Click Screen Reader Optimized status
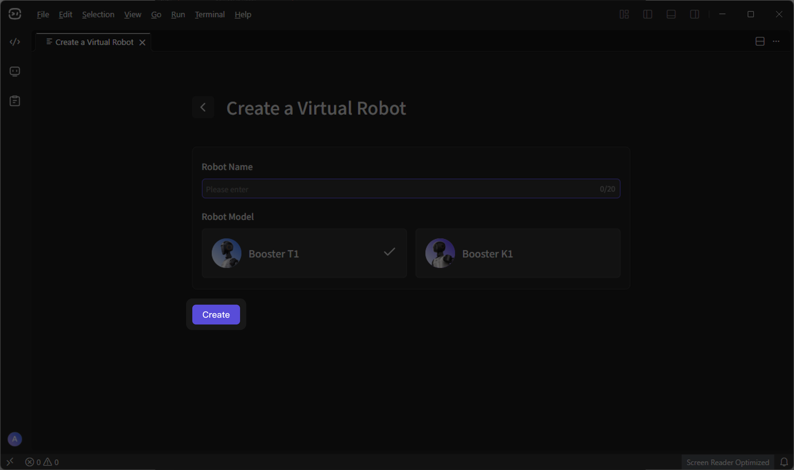Screen dimensions: 794x470 (728, 462)
